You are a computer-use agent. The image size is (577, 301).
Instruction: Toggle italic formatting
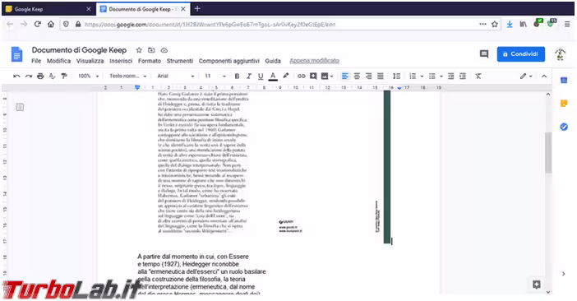pyautogui.click(x=249, y=76)
